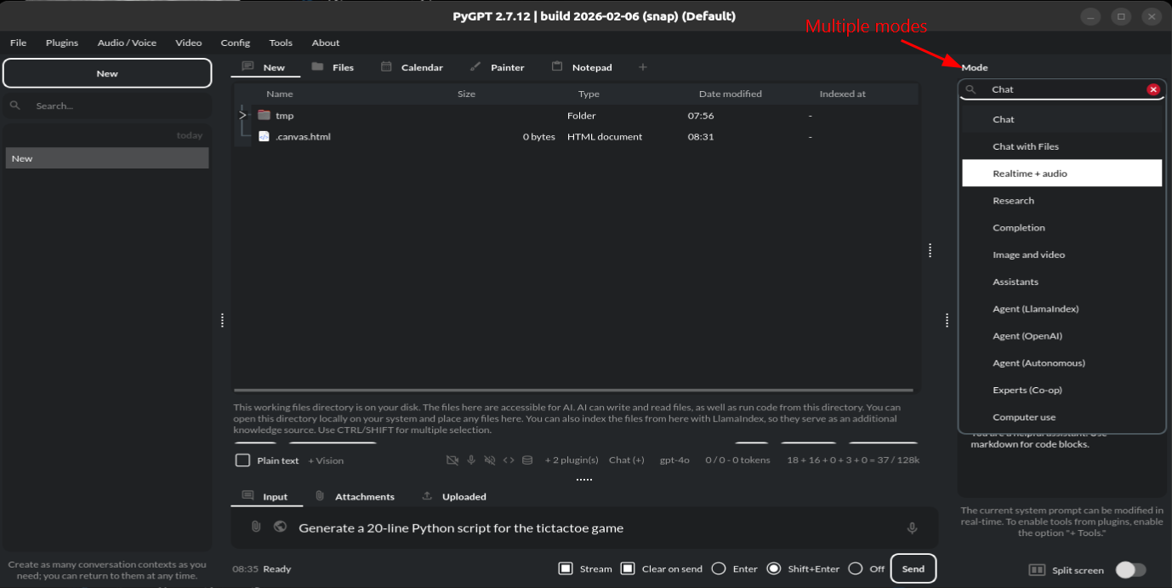Click the folder icon on Files tab
The width and height of the screenshot is (1172, 588).
(x=317, y=66)
